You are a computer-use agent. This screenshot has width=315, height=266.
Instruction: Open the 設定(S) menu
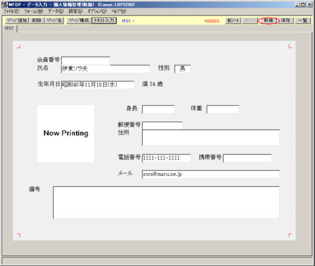click(x=76, y=11)
